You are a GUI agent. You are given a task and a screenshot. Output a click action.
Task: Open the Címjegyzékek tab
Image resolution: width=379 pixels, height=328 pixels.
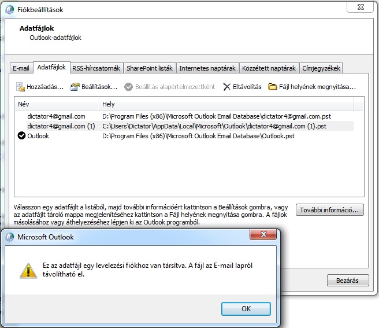322,68
